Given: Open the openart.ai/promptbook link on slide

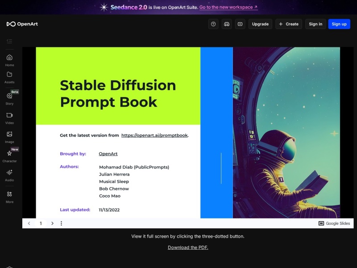Looking at the screenshot, I should (154, 135).
